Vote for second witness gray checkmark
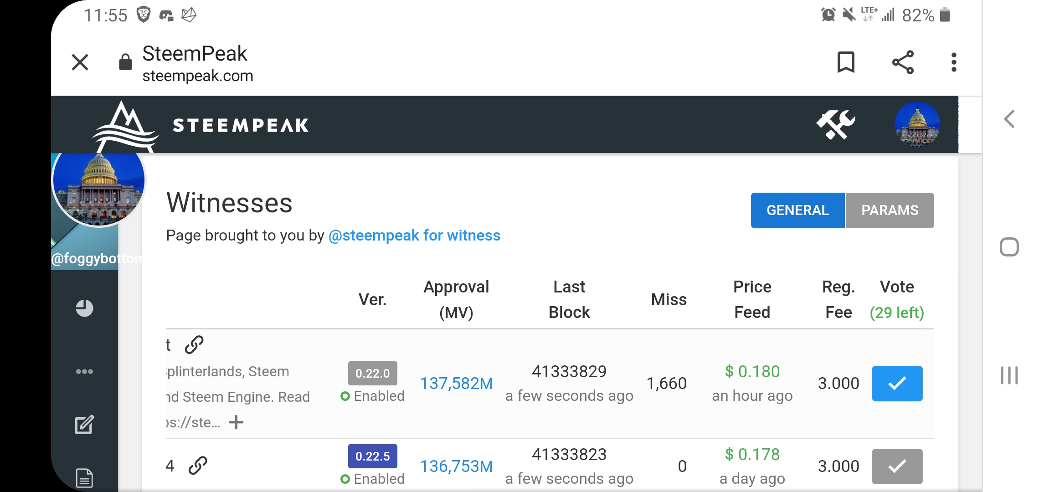The height and width of the screenshot is (492, 1039). point(897,466)
